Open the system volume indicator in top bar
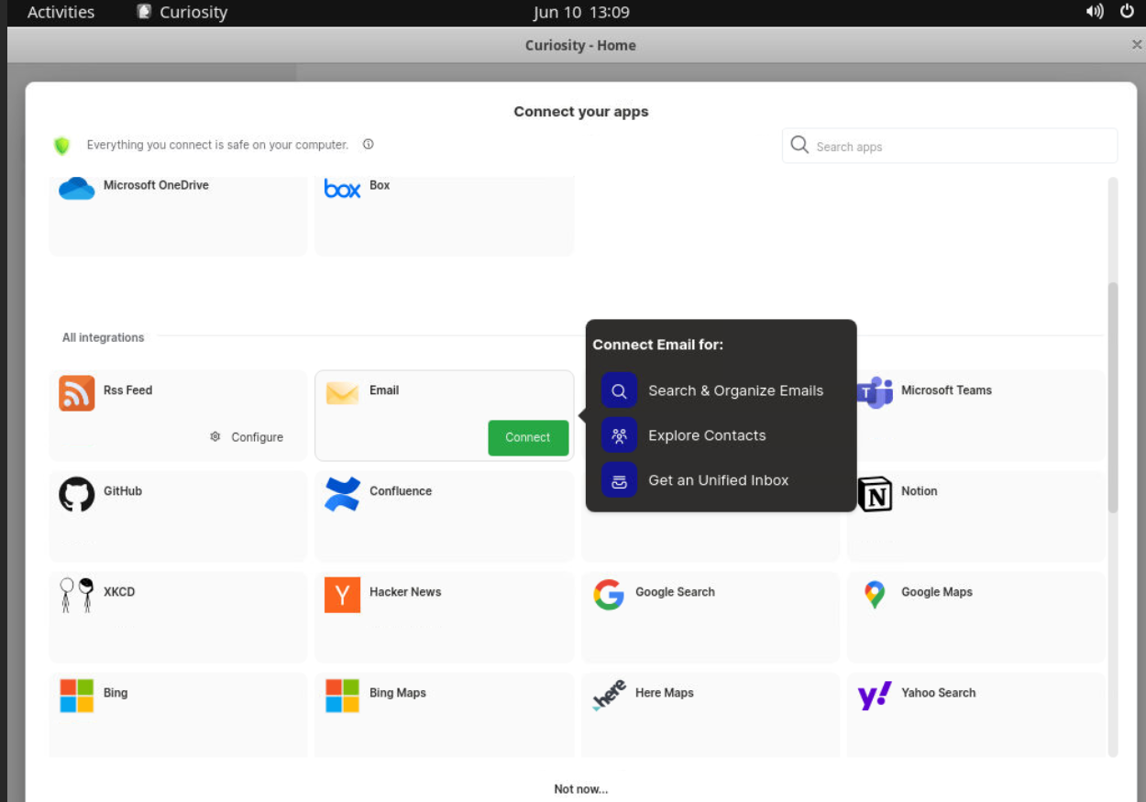 point(1095,12)
